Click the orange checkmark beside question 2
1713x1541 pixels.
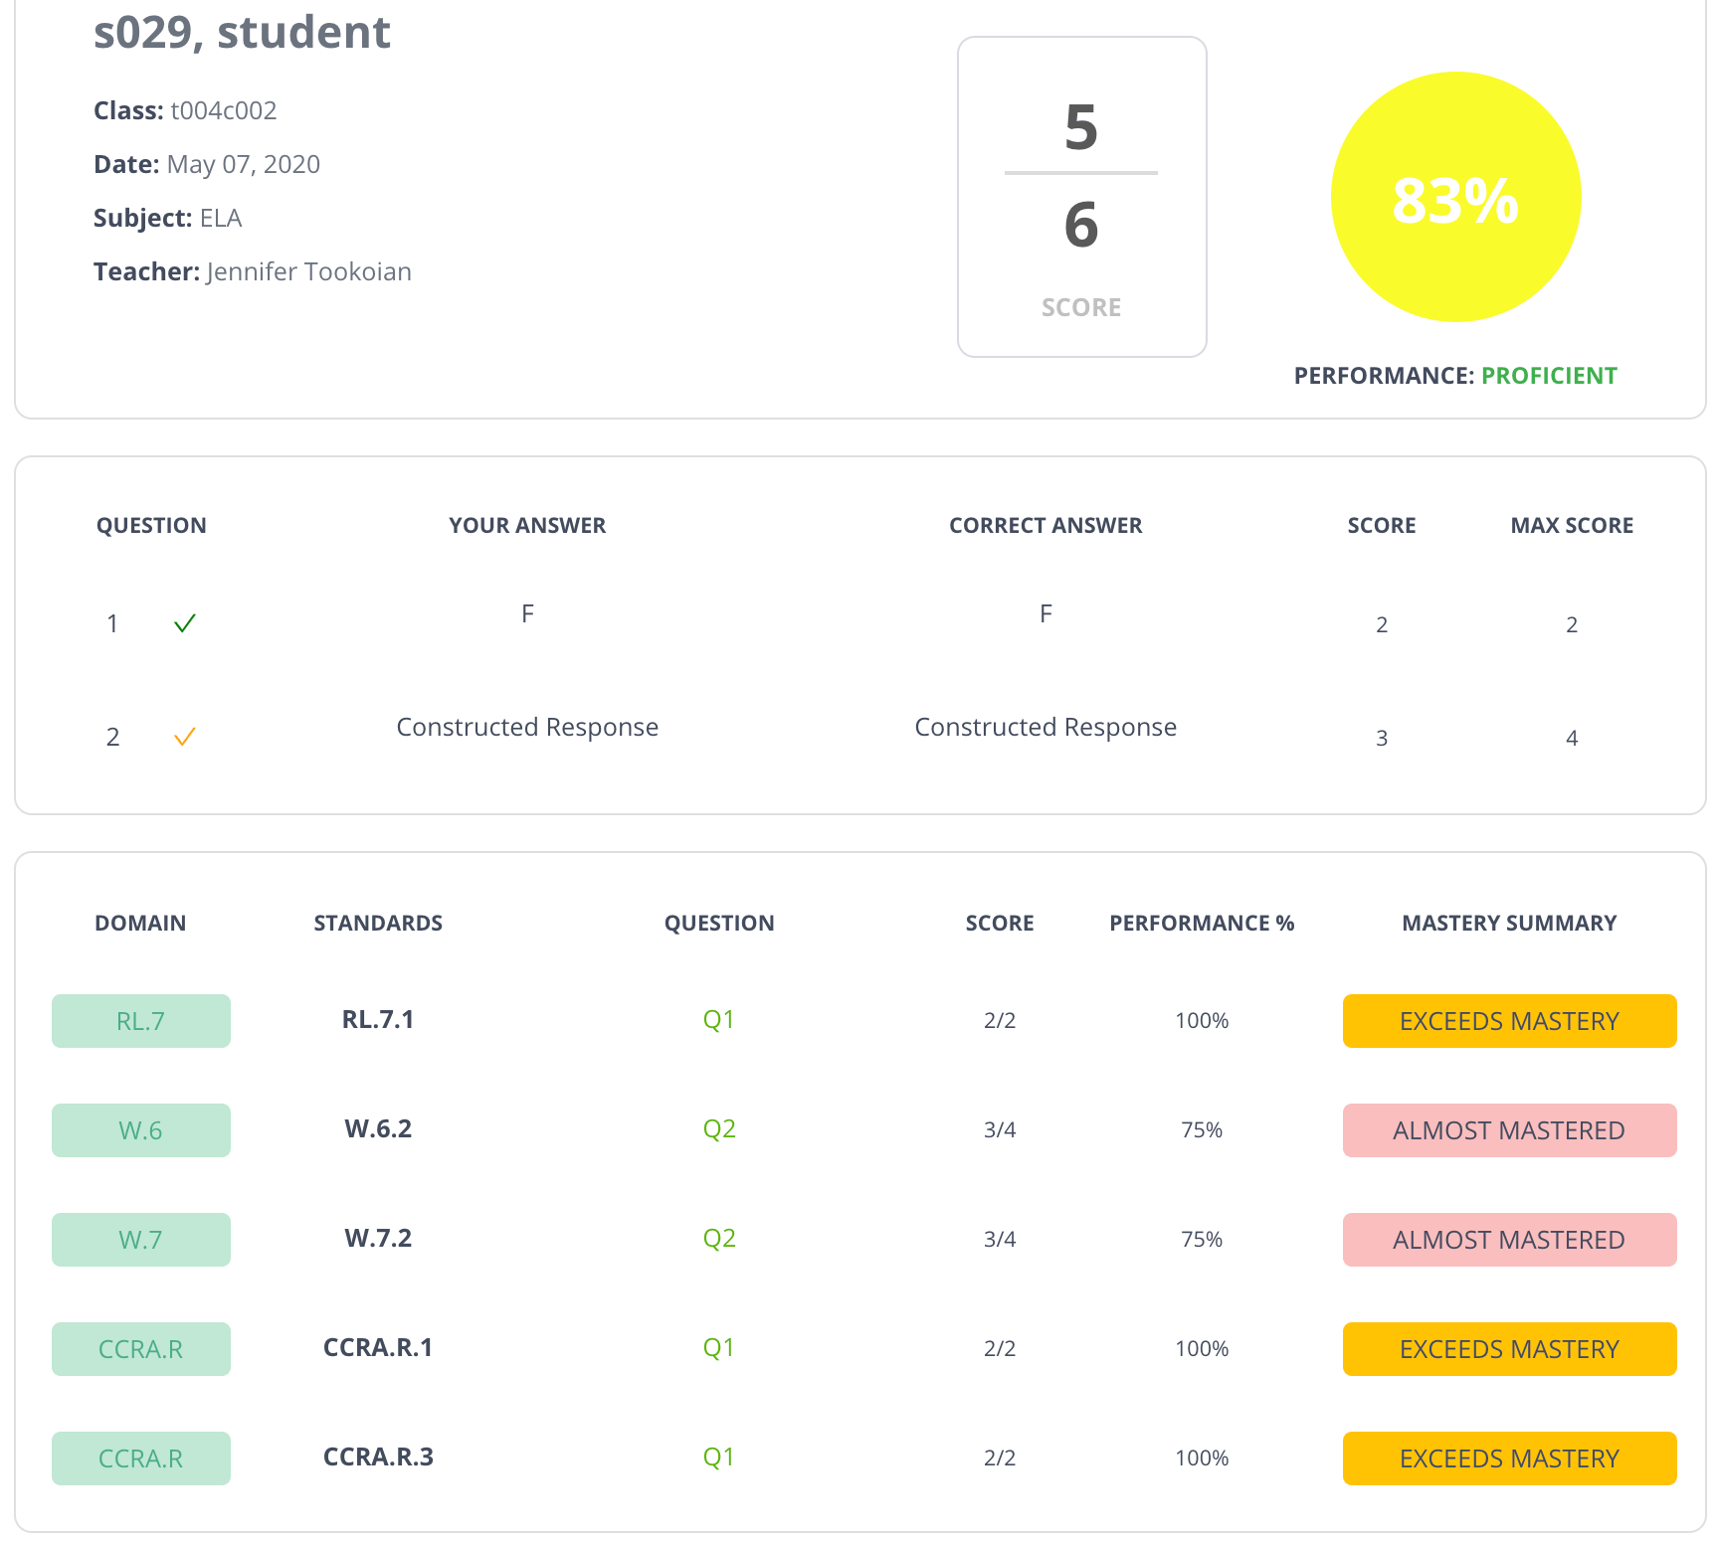pyautogui.click(x=185, y=737)
